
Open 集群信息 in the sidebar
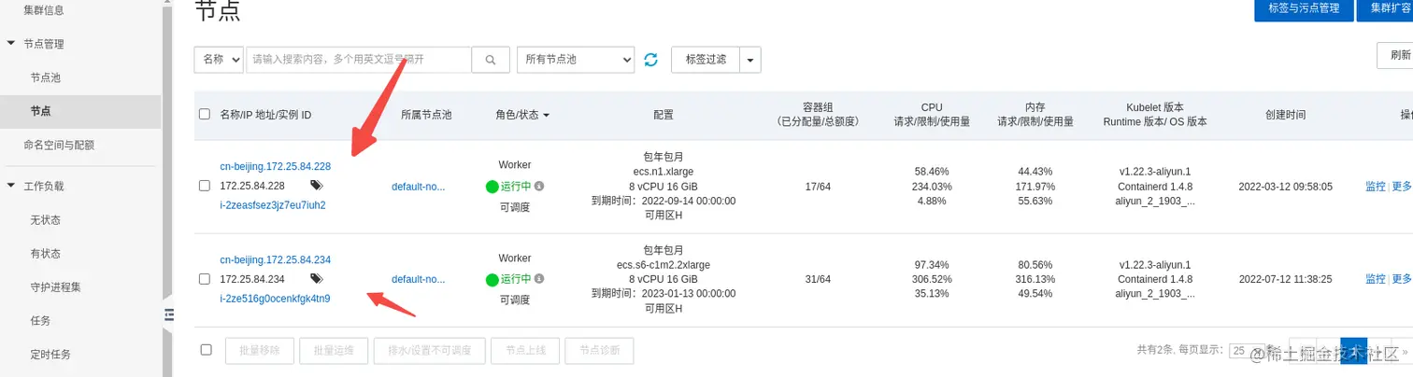point(44,10)
